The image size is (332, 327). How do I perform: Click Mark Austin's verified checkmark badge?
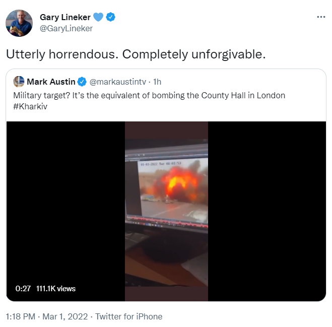[82, 82]
